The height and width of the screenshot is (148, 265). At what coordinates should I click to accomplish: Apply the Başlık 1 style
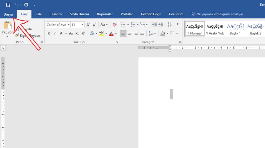(235, 29)
